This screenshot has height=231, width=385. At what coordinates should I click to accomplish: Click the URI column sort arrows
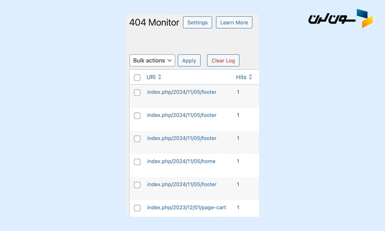coord(160,77)
